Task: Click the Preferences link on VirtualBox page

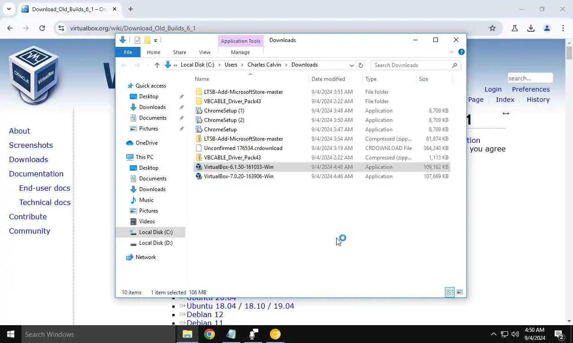Action: (x=531, y=89)
